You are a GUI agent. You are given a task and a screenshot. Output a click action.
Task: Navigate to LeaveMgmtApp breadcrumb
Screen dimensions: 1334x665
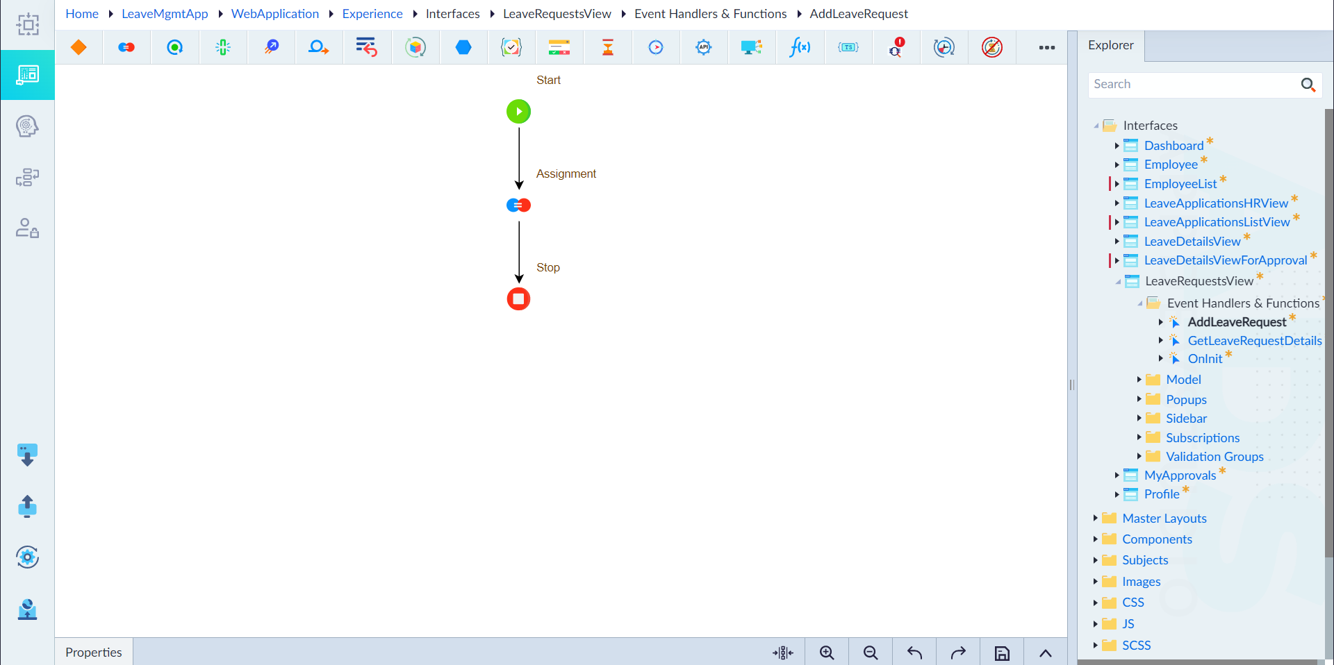pos(165,14)
